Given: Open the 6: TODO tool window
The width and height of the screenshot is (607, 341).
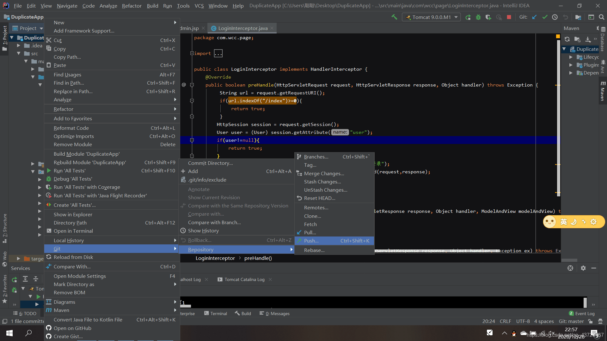Looking at the screenshot, I should tap(25, 314).
